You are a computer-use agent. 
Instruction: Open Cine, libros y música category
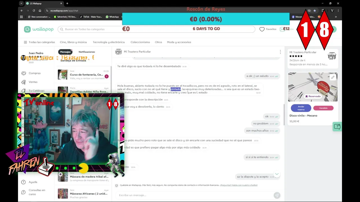(x=73, y=42)
